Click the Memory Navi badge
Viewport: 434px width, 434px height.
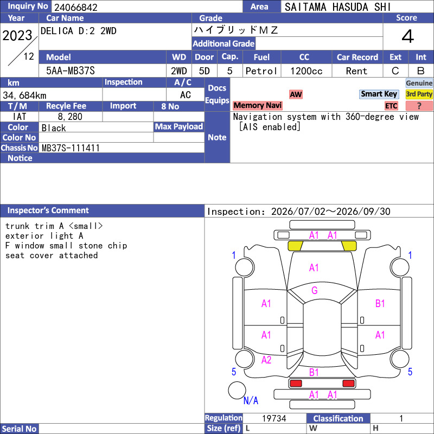point(257,105)
